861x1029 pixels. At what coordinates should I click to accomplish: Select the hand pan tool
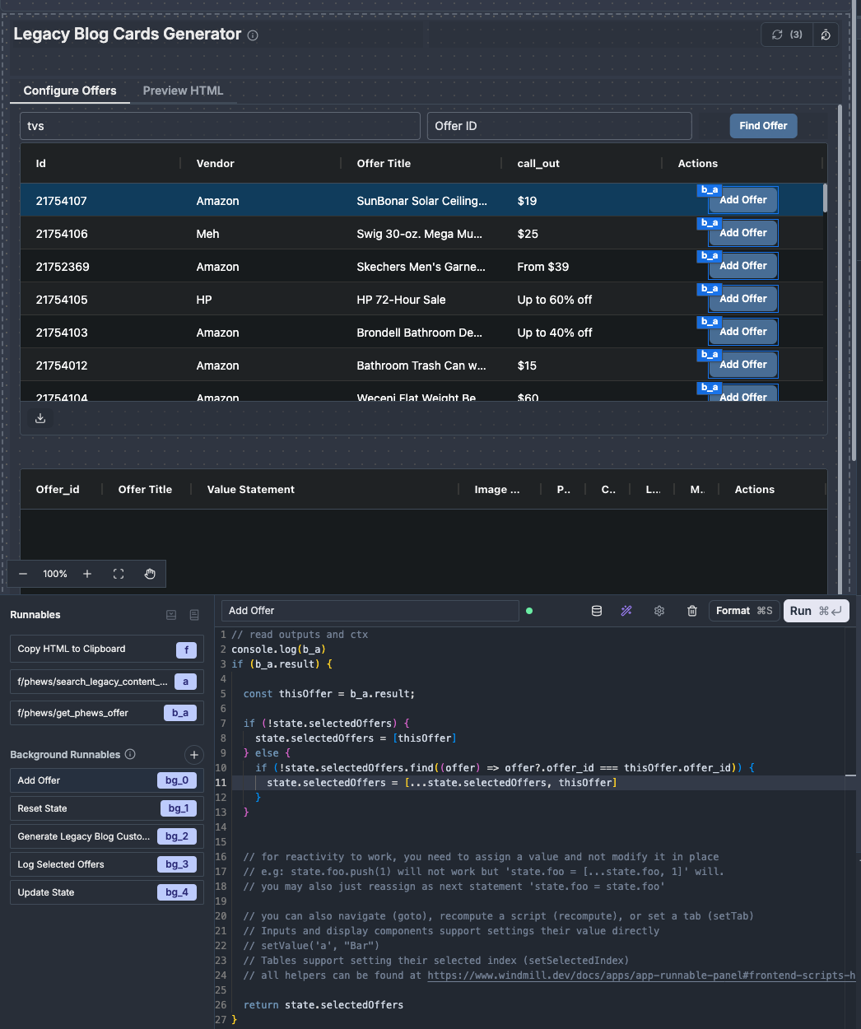[150, 574]
